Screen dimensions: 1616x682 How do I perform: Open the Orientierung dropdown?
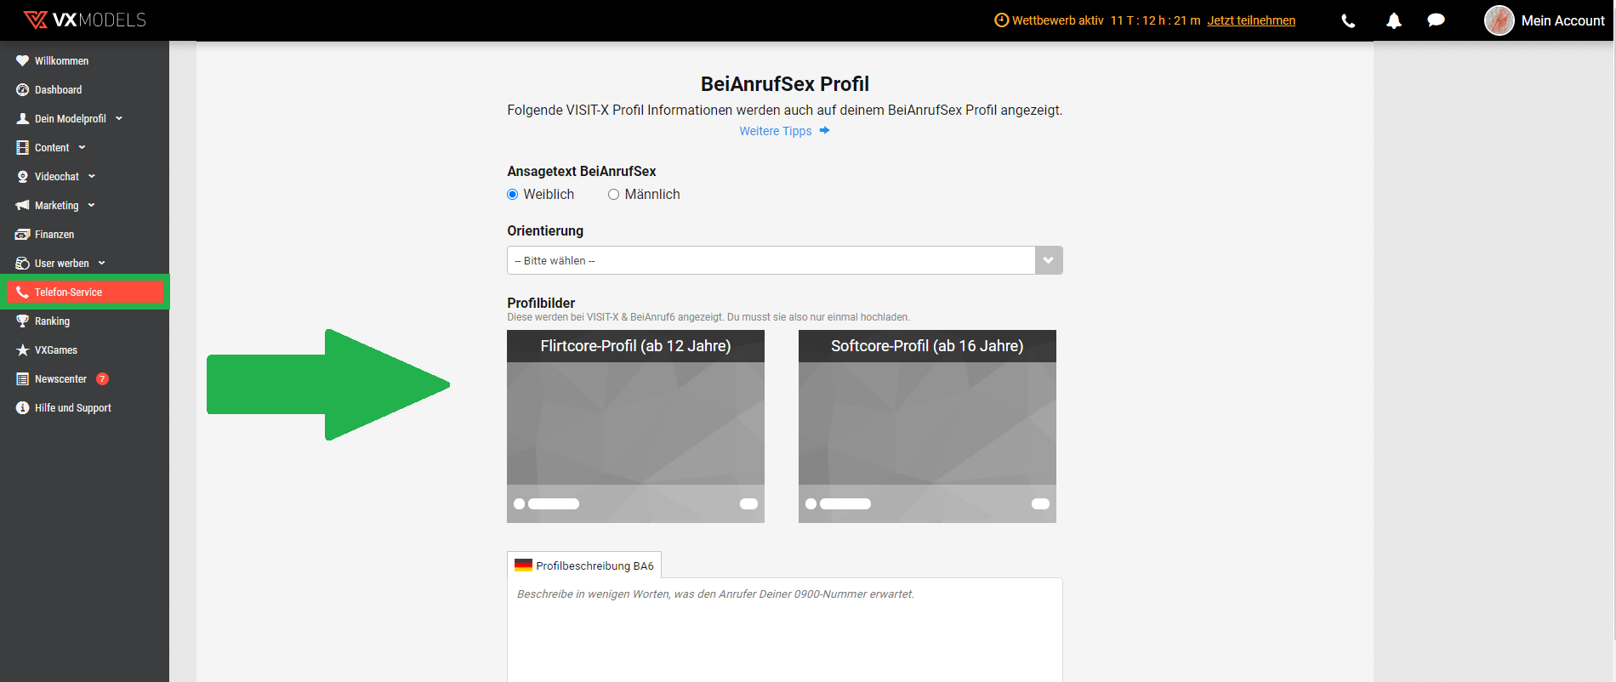coord(785,260)
